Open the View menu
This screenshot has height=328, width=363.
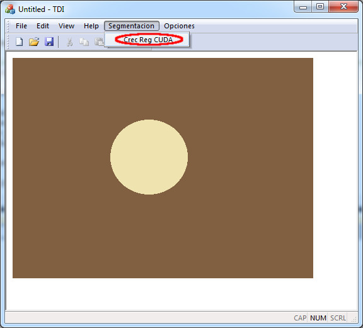[x=66, y=26]
